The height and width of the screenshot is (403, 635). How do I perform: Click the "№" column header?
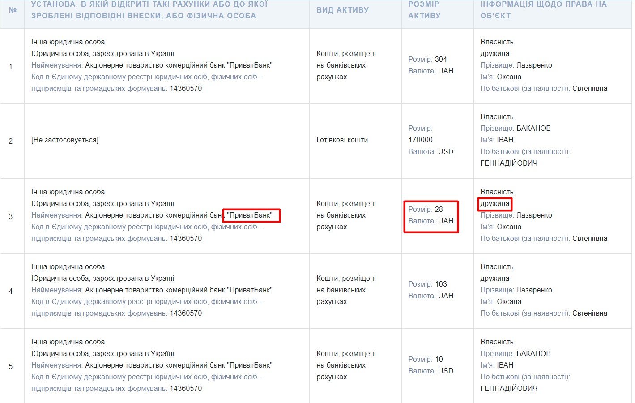coord(13,10)
